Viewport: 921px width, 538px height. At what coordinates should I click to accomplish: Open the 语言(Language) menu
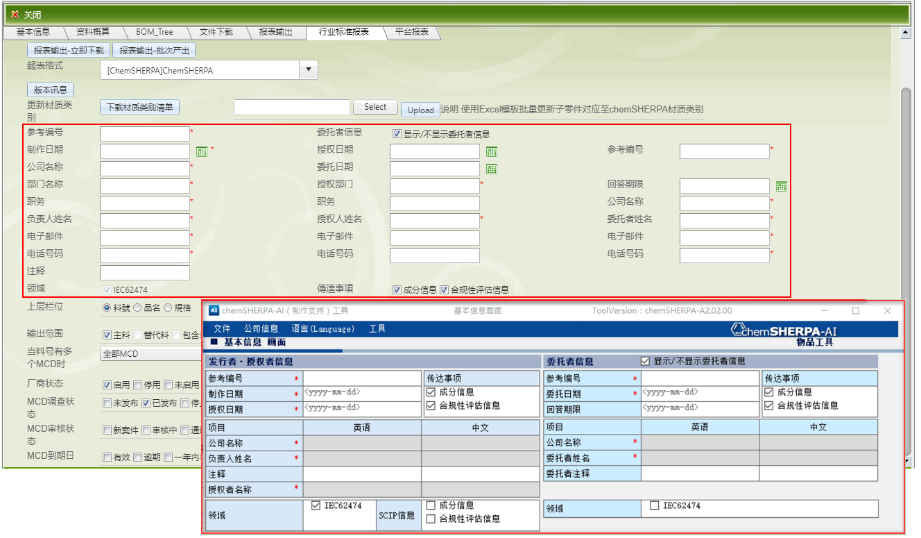(322, 329)
